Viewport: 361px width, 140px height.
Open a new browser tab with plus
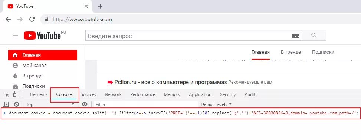click(x=100, y=6)
